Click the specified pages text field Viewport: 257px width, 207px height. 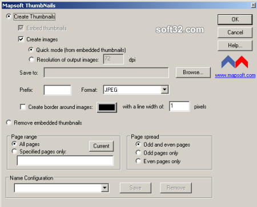click(x=65, y=161)
